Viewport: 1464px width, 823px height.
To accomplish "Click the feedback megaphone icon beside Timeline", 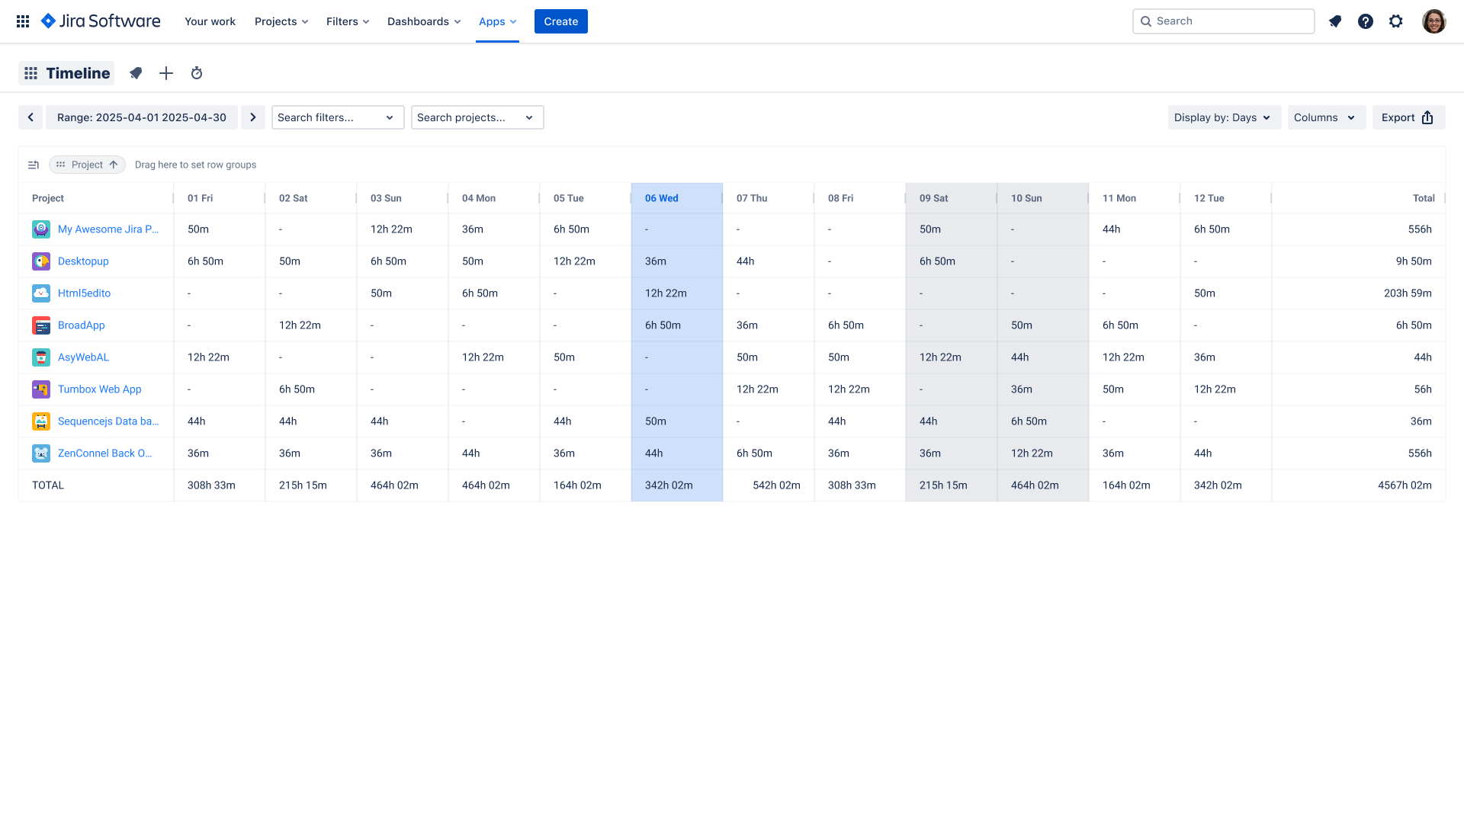I will pos(136,73).
